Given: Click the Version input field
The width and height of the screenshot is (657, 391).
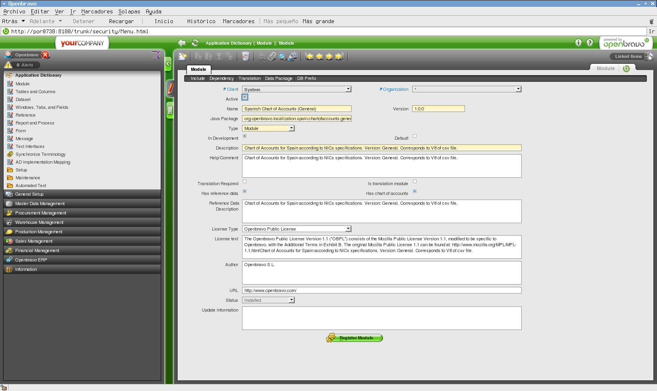Looking at the screenshot, I should pyautogui.click(x=438, y=109).
